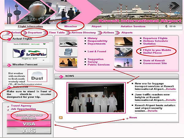The height and width of the screenshot is (138, 184).
Task: Open Details for luggage transport news
Action: [x=171, y=89]
